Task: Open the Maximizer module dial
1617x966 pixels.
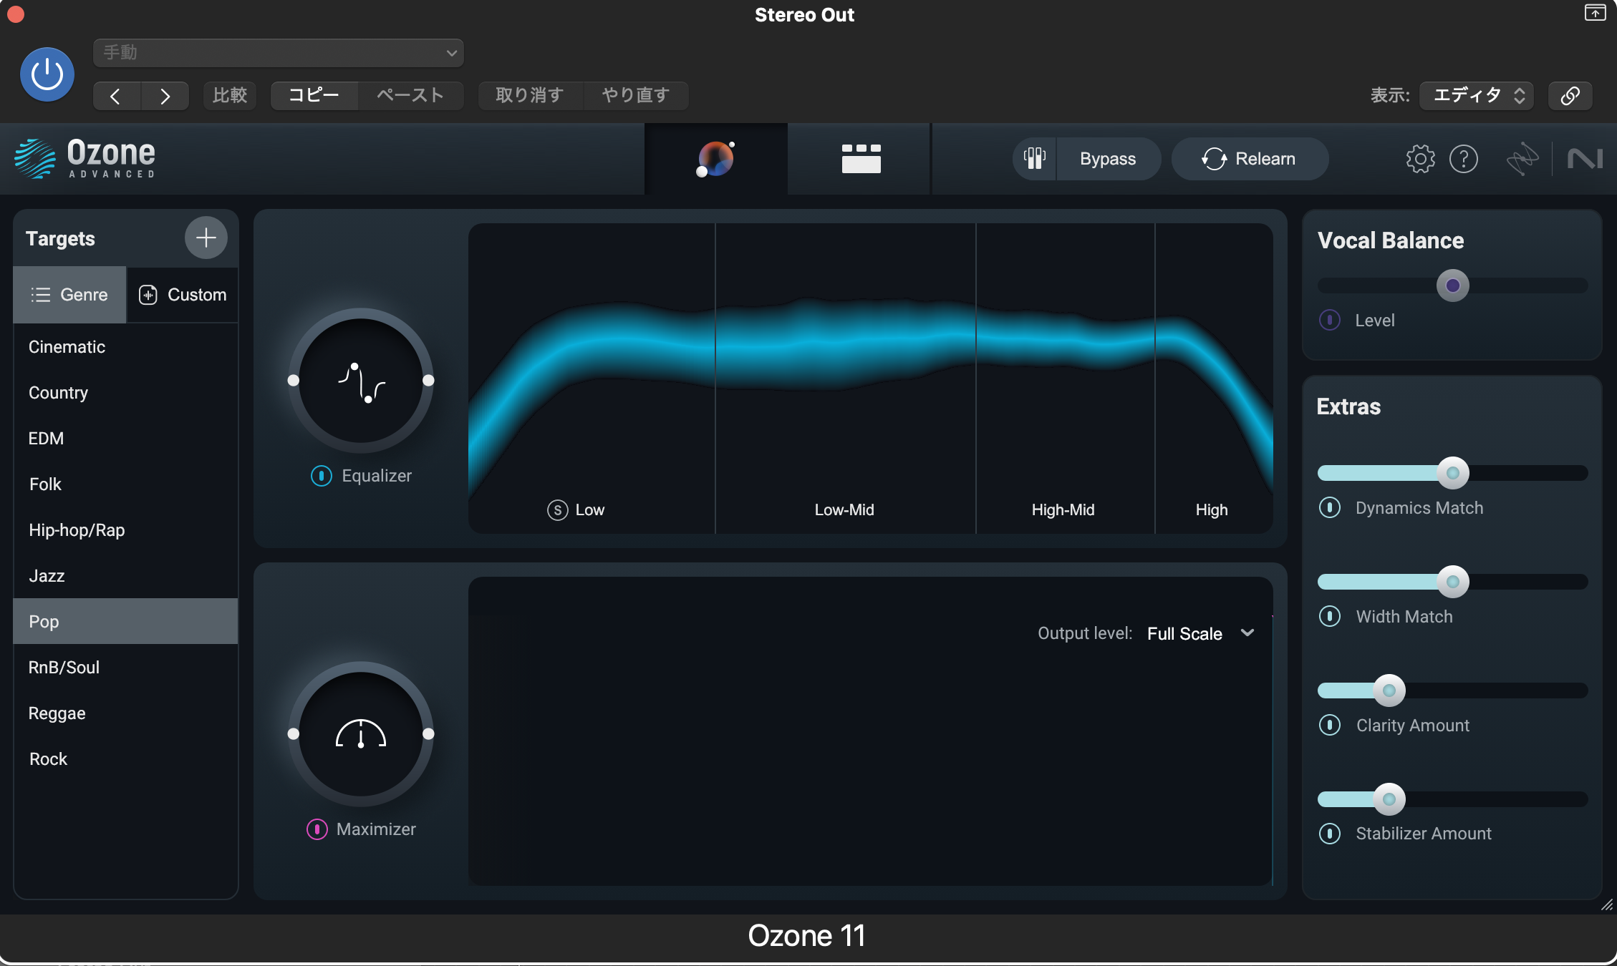Action: click(x=361, y=734)
